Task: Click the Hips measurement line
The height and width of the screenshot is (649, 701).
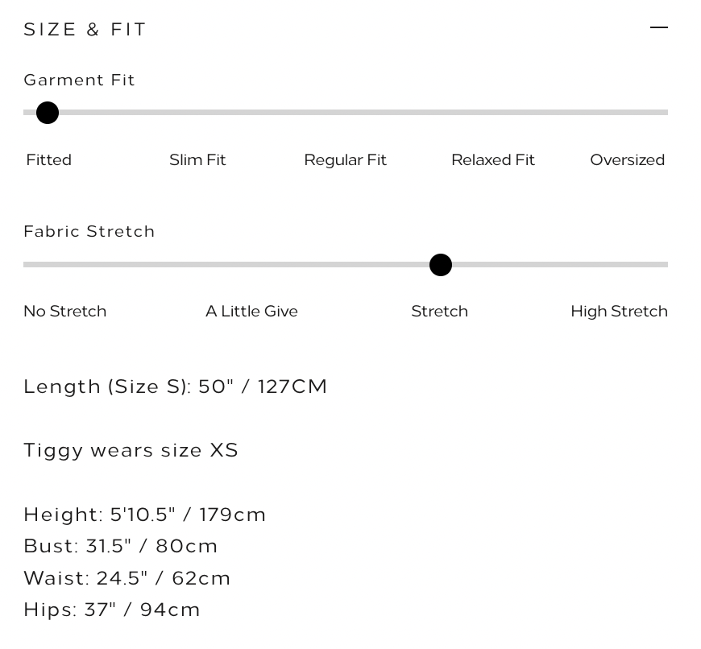Action: pyautogui.click(x=112, y=610)
